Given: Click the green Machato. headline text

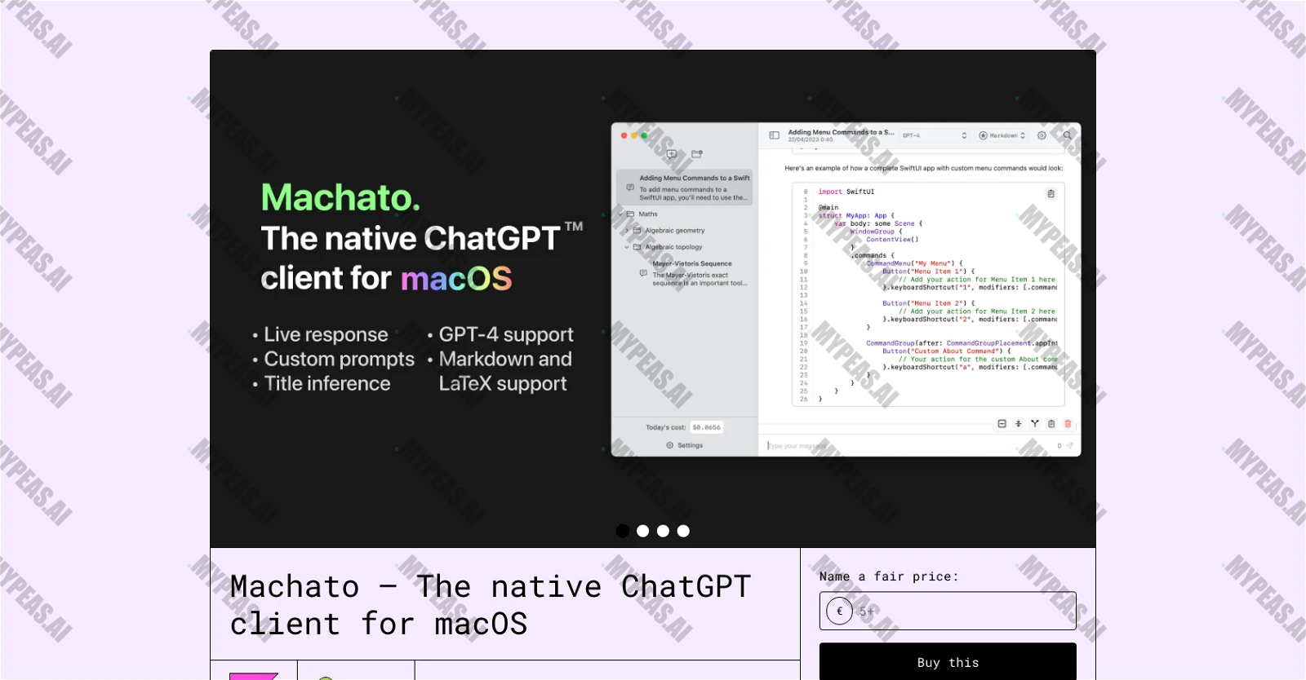Looking at the screenshot, I should (340, 197).
